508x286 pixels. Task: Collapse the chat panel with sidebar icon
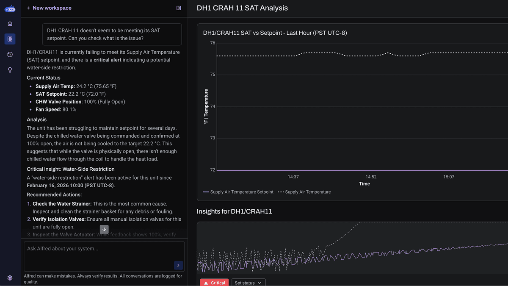coord(179,8)
